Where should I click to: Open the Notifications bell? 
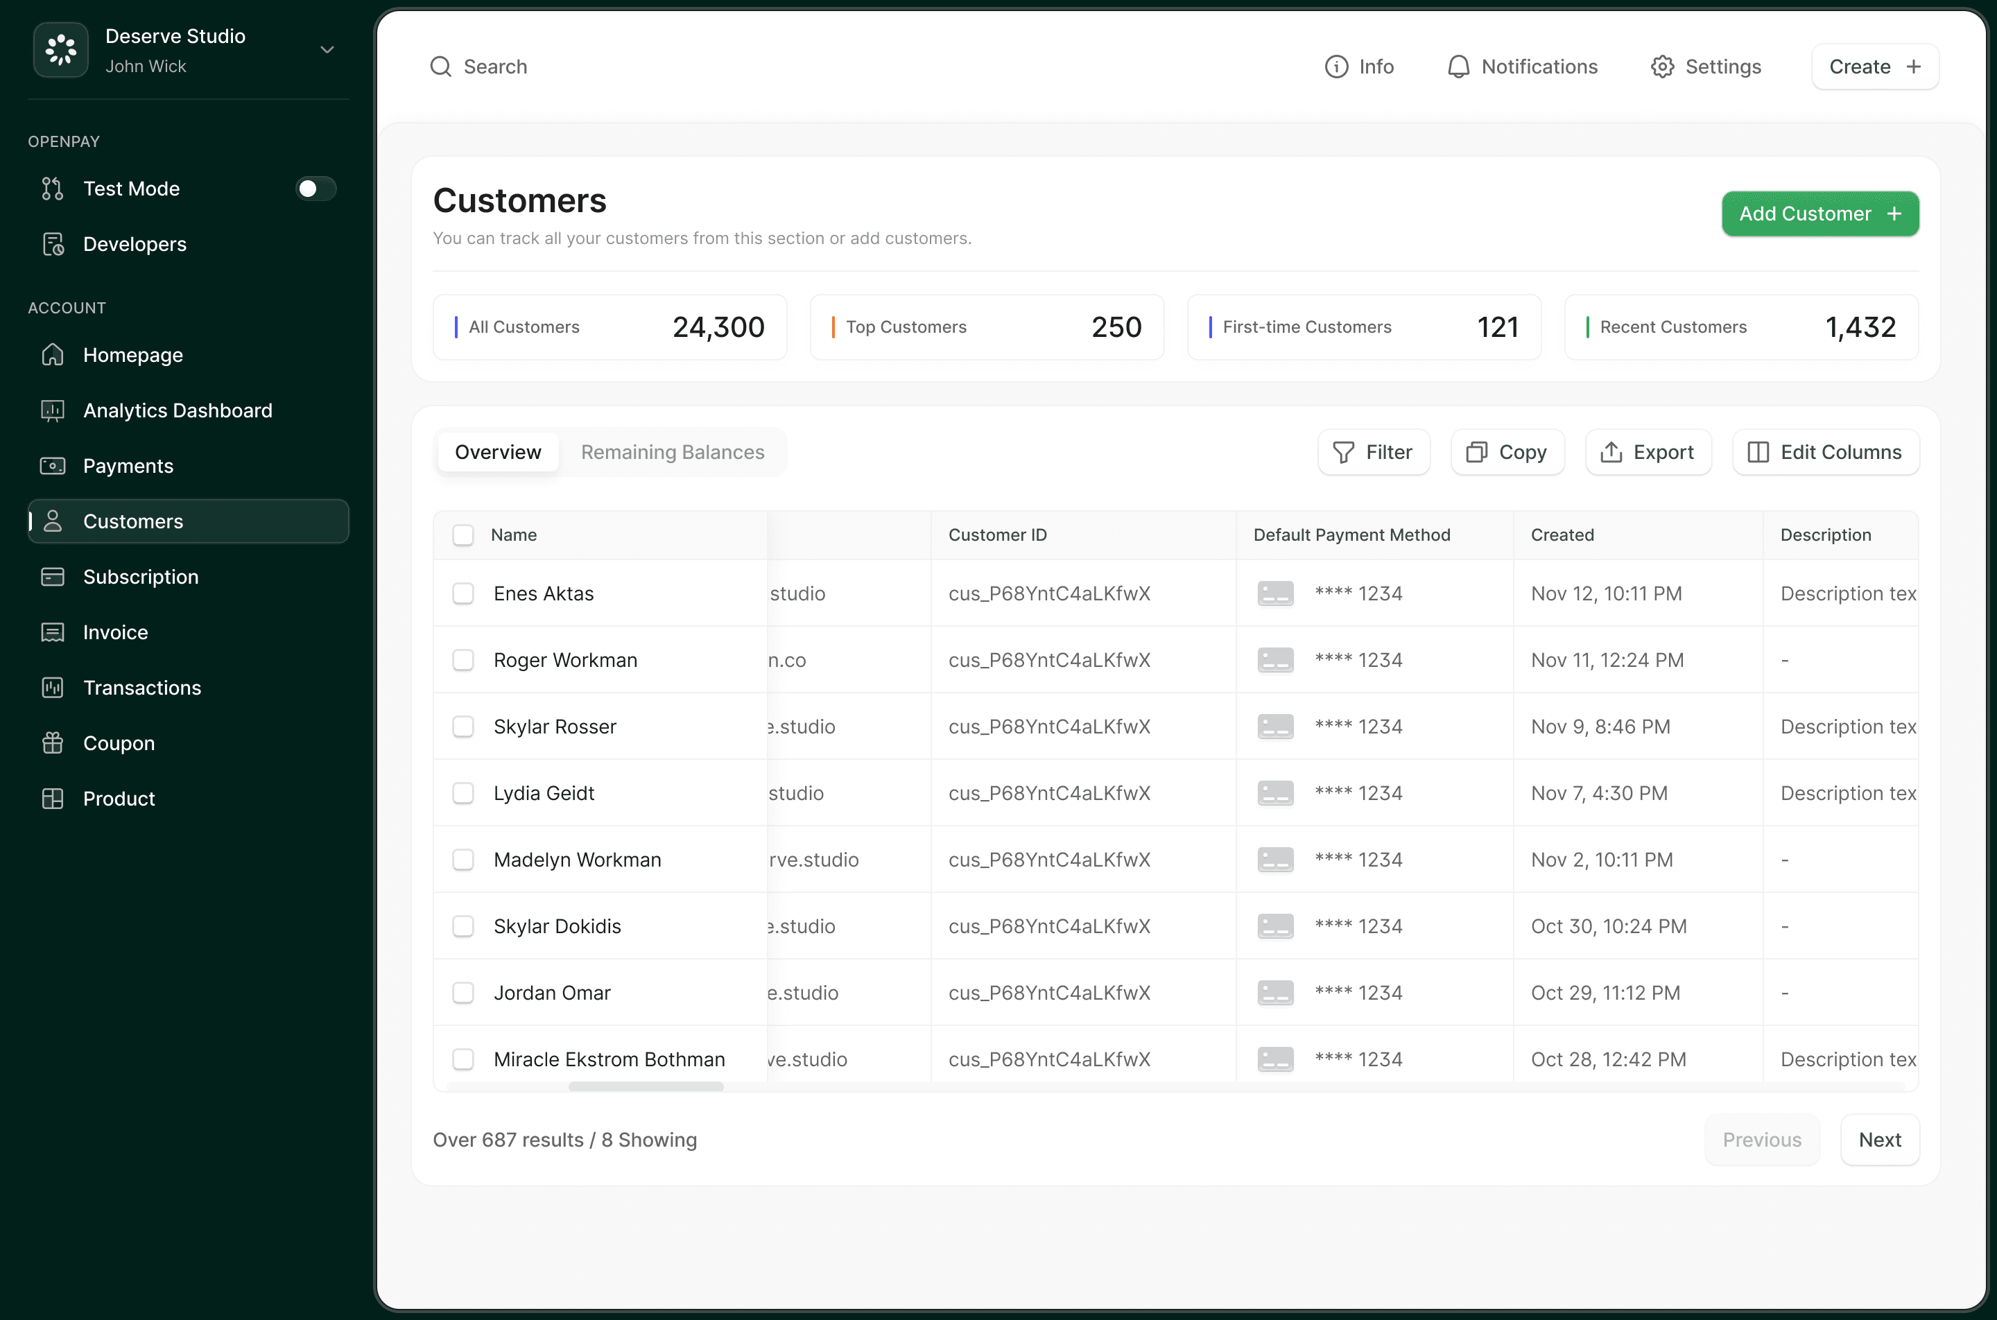coord(1458,67)
